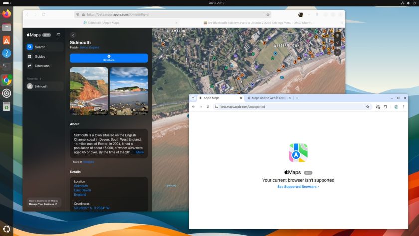Open Chrome tab search dropdown arrow
Image resolution: width=419 pixels, height=236 pixels.
click(x=193, y=98)
